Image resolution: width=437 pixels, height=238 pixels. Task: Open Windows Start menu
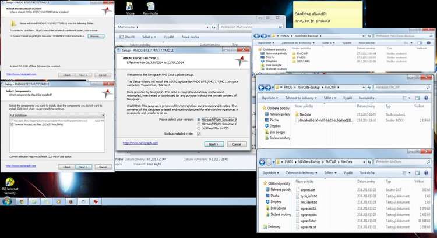7,201
